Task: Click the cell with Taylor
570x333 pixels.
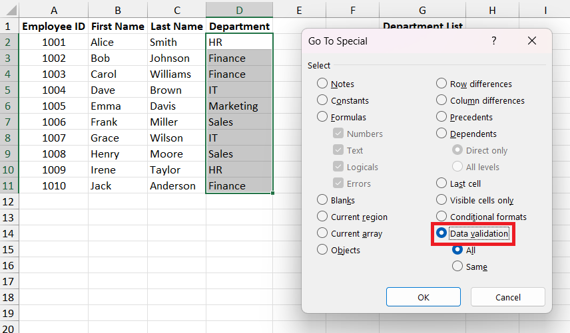Action: click(176, 169)
